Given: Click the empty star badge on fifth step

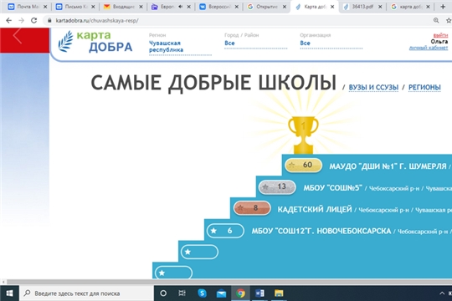Looking at the screenshot, I should pos(199,252).
